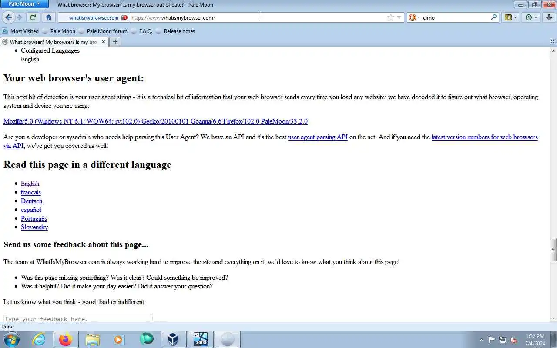Open the F.A.Q. bookmark

tap(142, 31)
